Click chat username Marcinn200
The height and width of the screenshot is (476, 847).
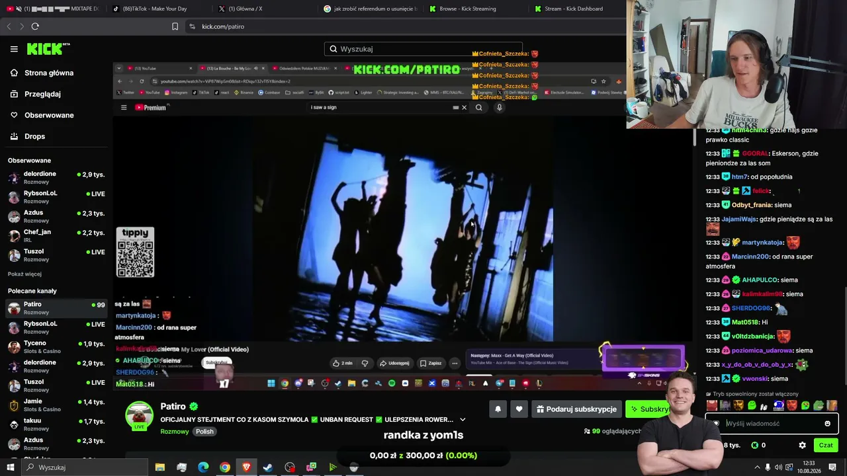(x=750, y=257)
